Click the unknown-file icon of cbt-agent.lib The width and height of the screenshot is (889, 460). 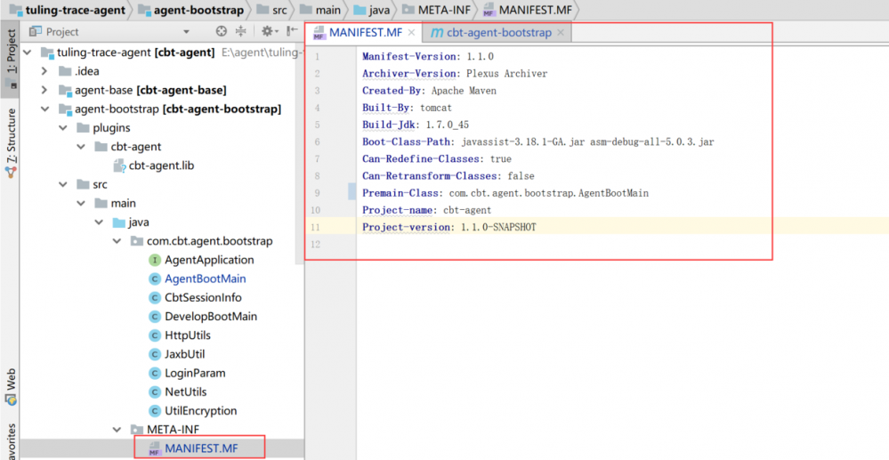(x=119, y=165)
